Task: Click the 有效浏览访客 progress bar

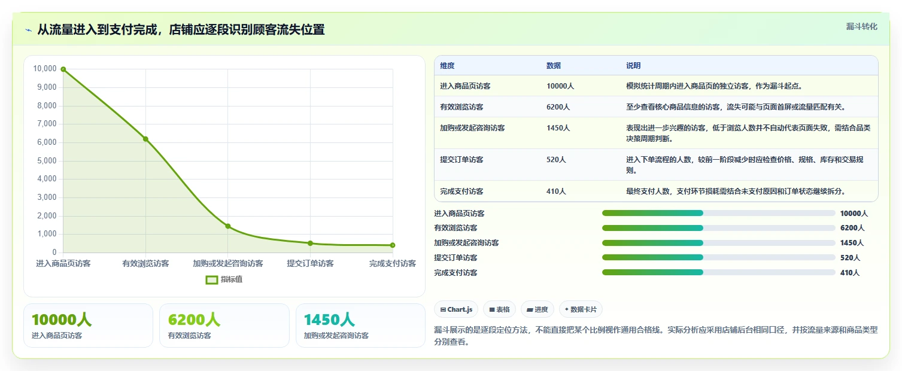Action: coord(718,228)
